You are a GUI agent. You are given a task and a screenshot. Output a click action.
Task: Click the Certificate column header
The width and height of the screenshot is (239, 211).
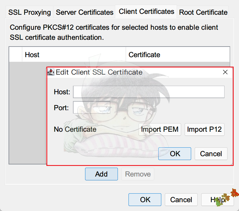[x=177, y=55]
